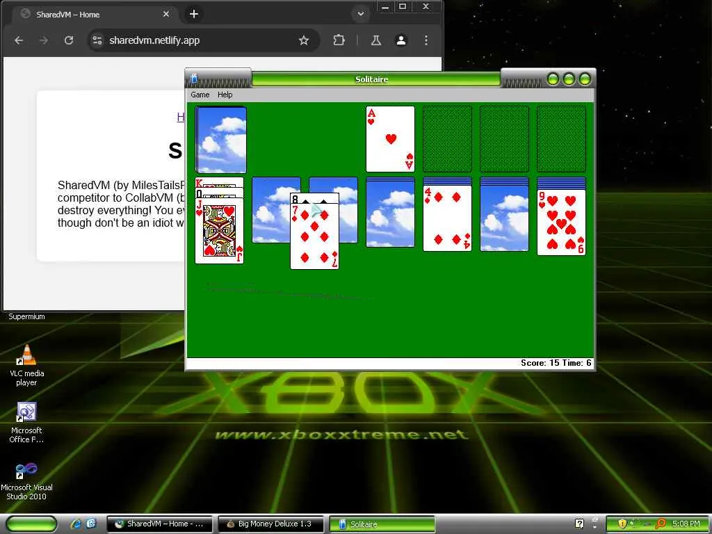
Task: Switch to SharedVM – Home taskbar button
Action: click(160, 524)
